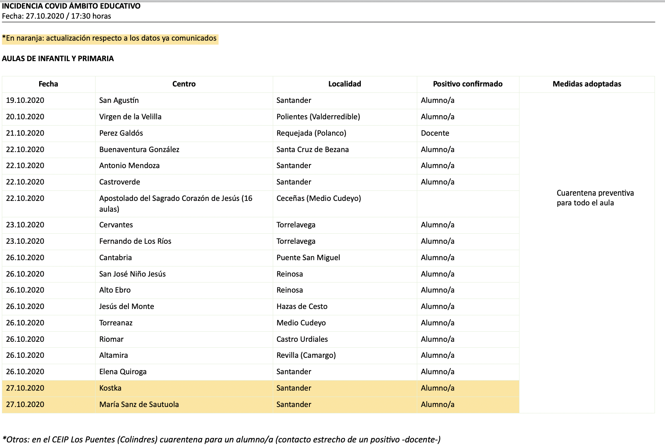Select the "Docente" cell in Perez Galdós row
The image size is (665, 448).
[x=435, y=133]
